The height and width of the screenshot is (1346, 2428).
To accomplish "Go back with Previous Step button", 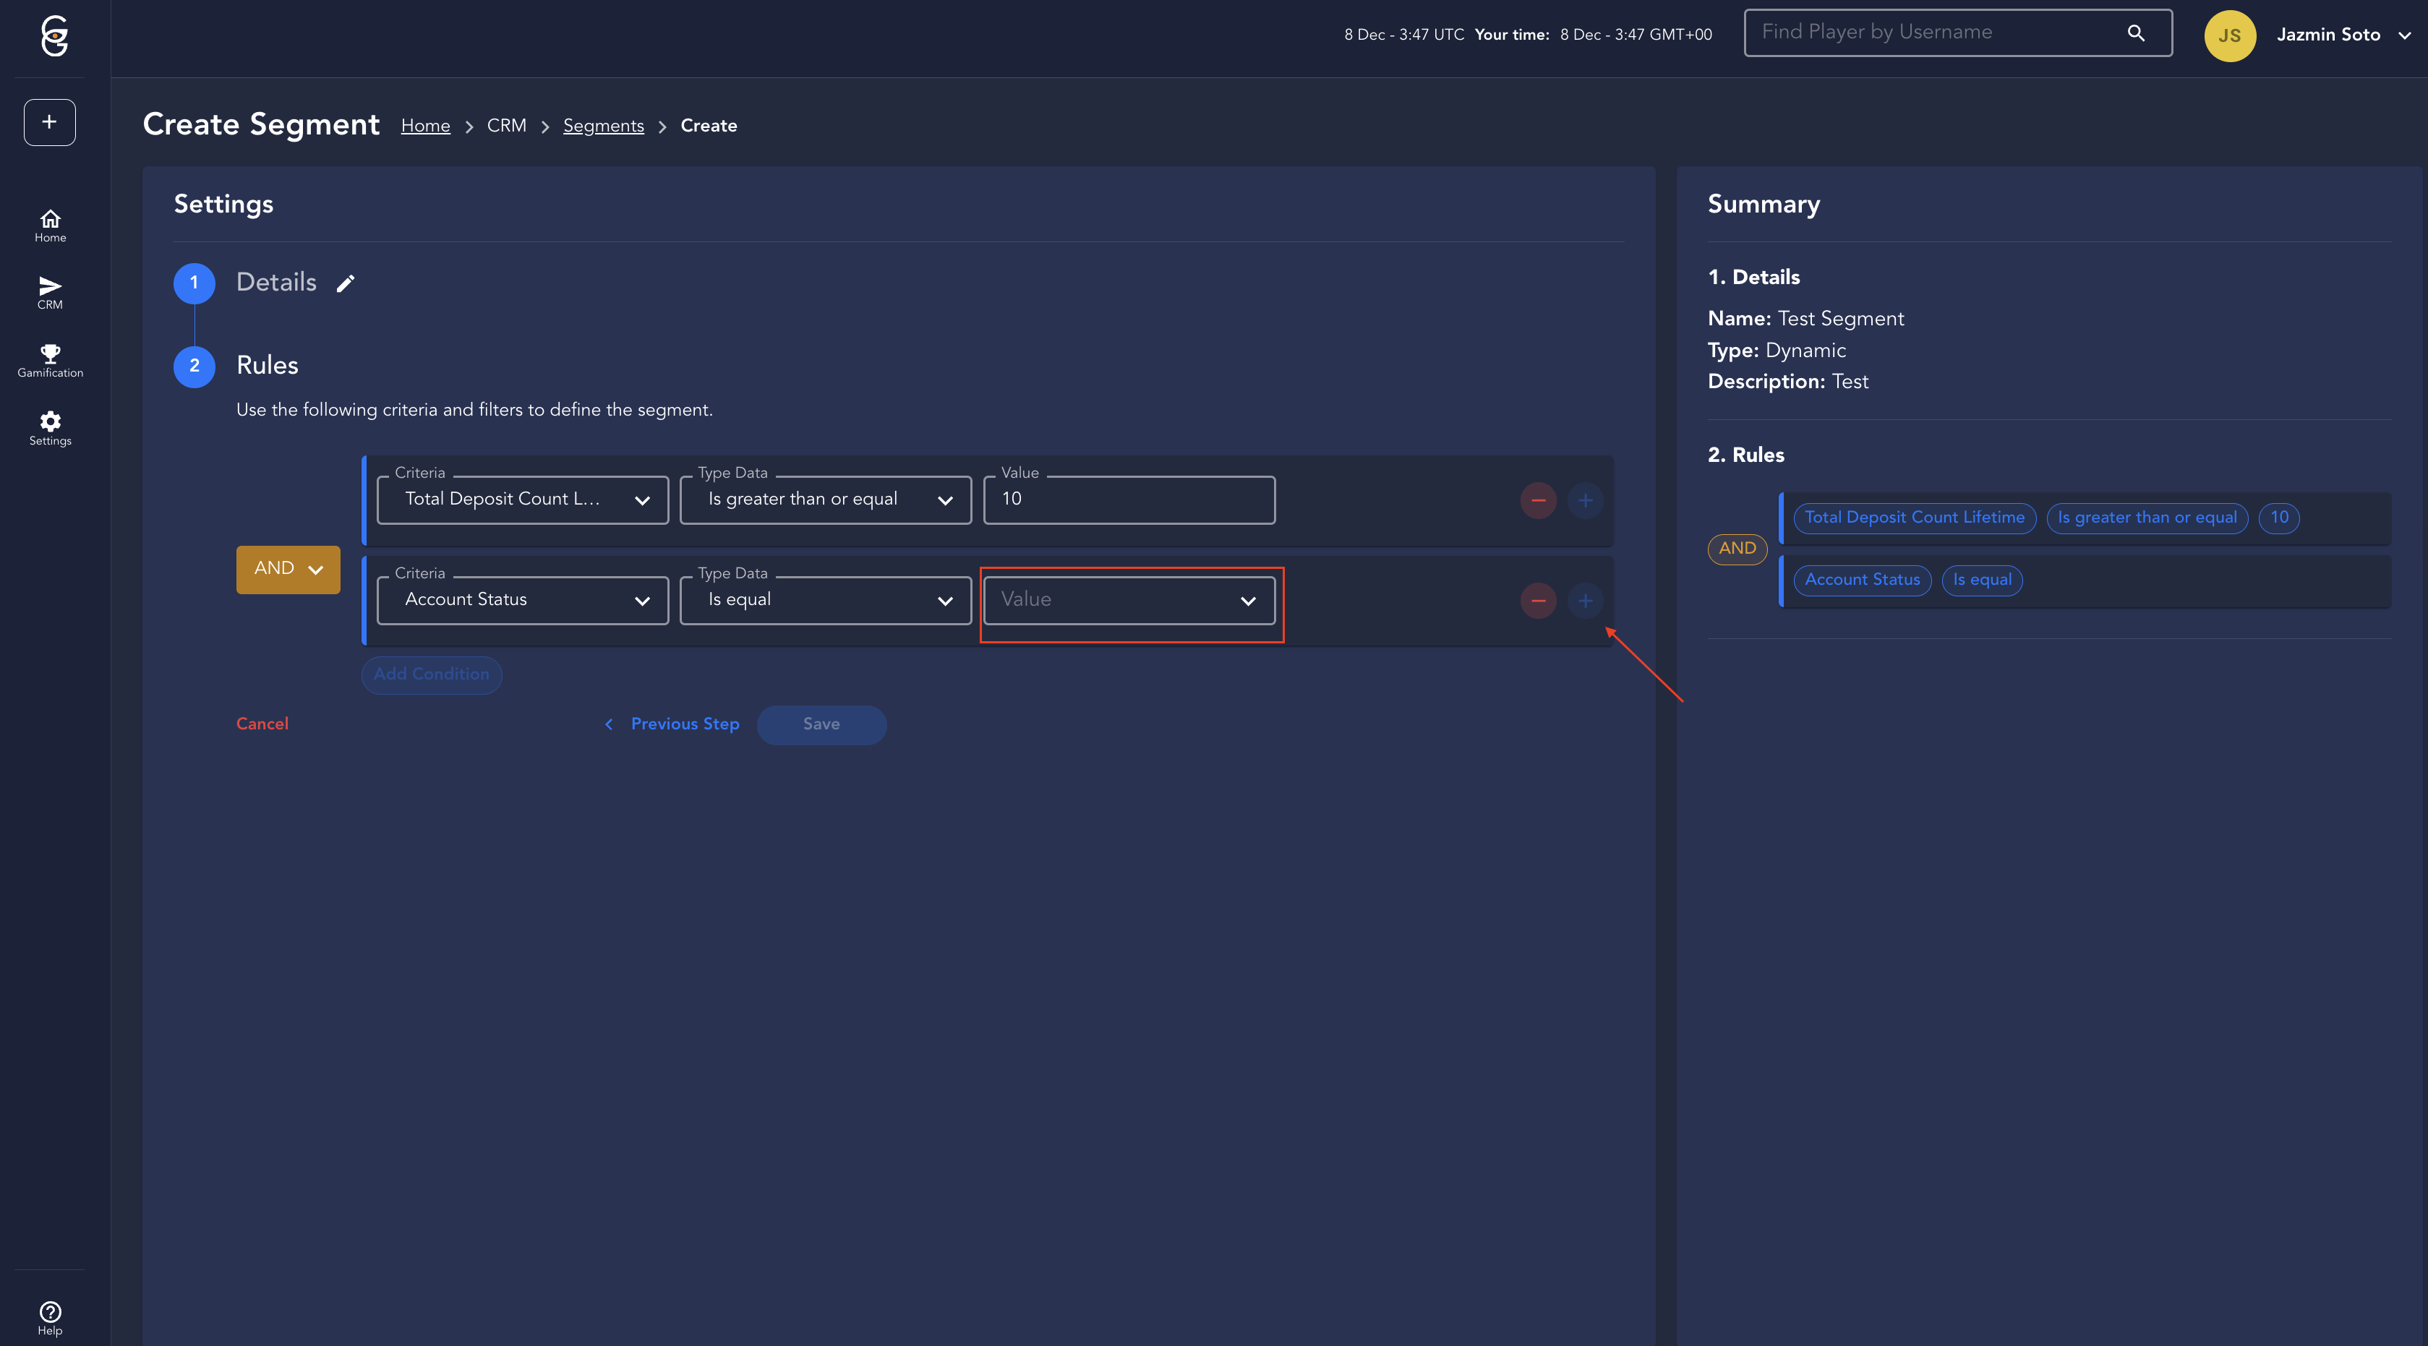I will [672, 724].
